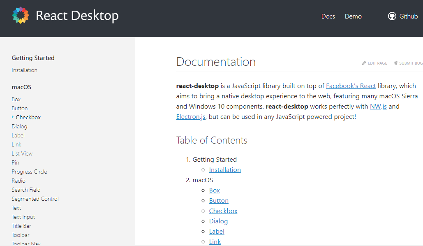Click the Table of Contents heading
This screenshot has width=423, height=246.
[211, 140]
